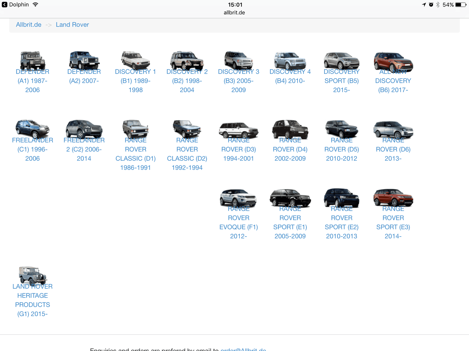469x351 pixels.
Task: Open the Defender (A2) 2007- text link
Action: 84,76
